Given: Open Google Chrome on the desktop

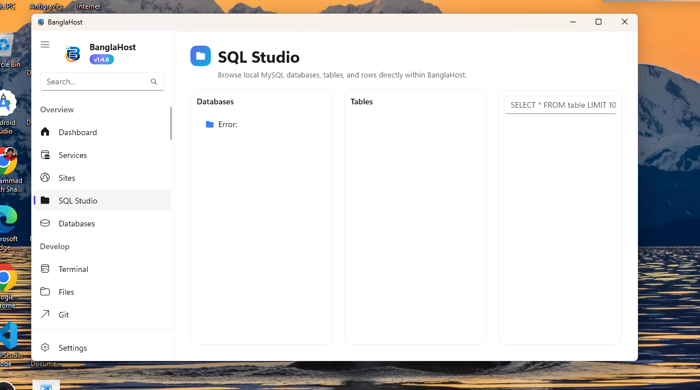Looking at the screenshot, I should pos(7,285).
